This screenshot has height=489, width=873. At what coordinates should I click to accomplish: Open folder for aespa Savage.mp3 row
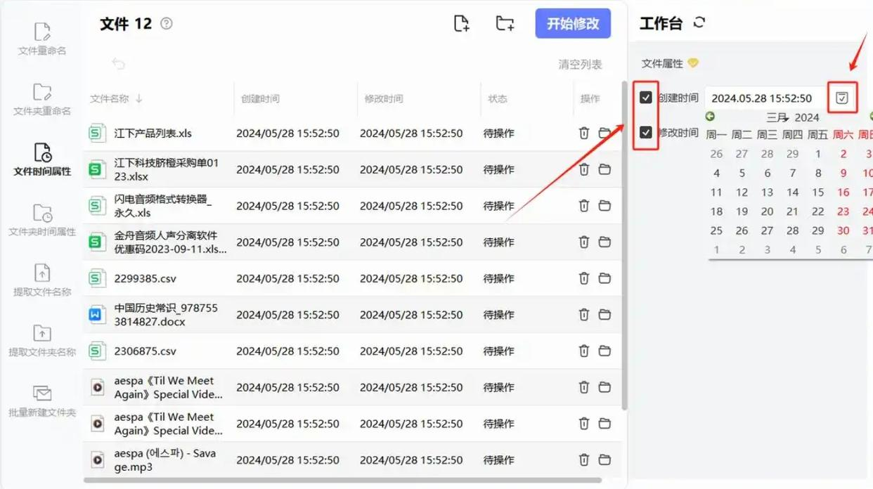click(604, 459)
